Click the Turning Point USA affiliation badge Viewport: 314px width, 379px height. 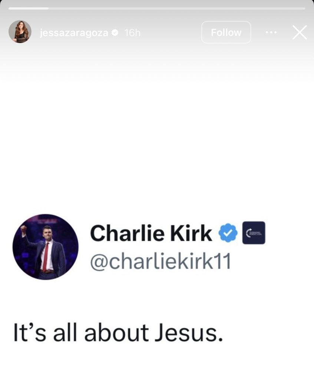(254, 233)
